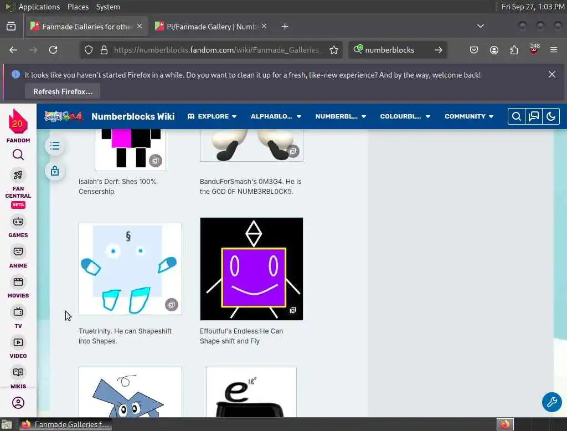The image size is (567, 431).
Task: Click expand icon on Endless image
Action: point(293,310)
